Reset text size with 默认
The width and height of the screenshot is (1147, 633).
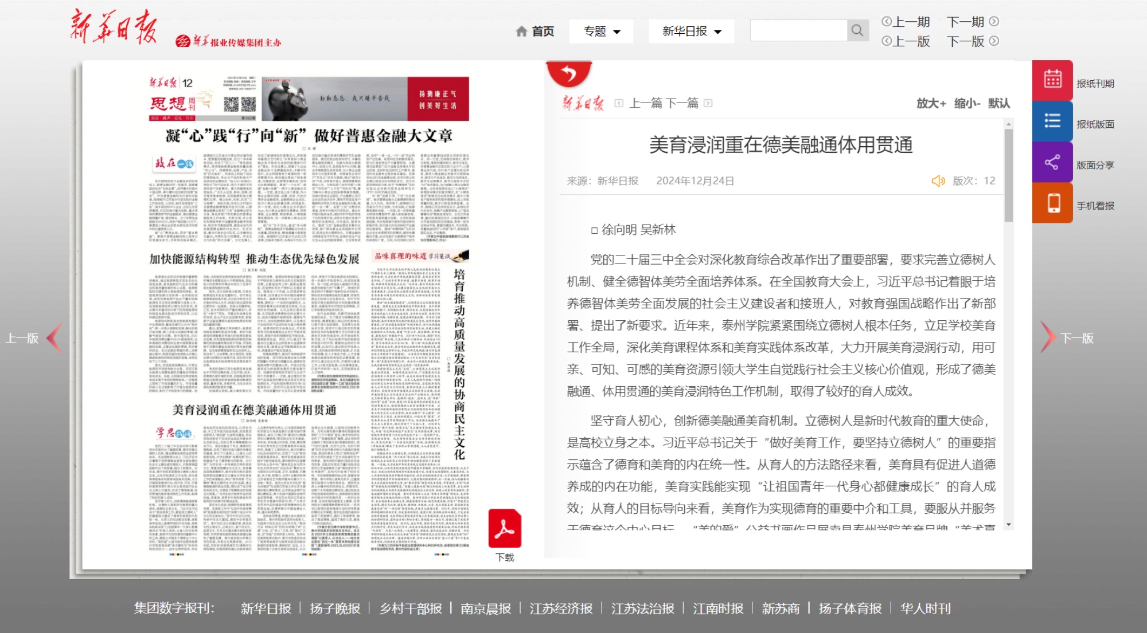pos(998,103)
